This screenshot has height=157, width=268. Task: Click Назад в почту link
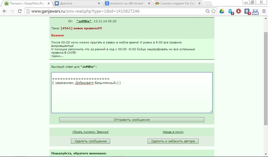point(173,132)
